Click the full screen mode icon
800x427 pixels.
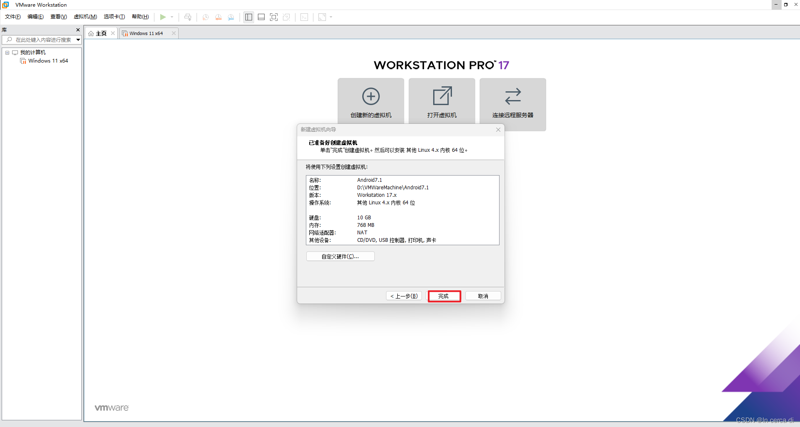[274, 17]
